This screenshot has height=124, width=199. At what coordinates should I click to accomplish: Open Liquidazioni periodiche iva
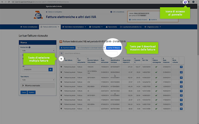131,27
